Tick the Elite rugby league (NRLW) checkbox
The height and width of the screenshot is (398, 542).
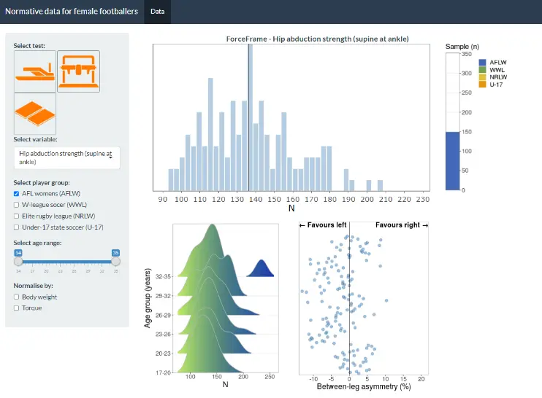[17, 216]
